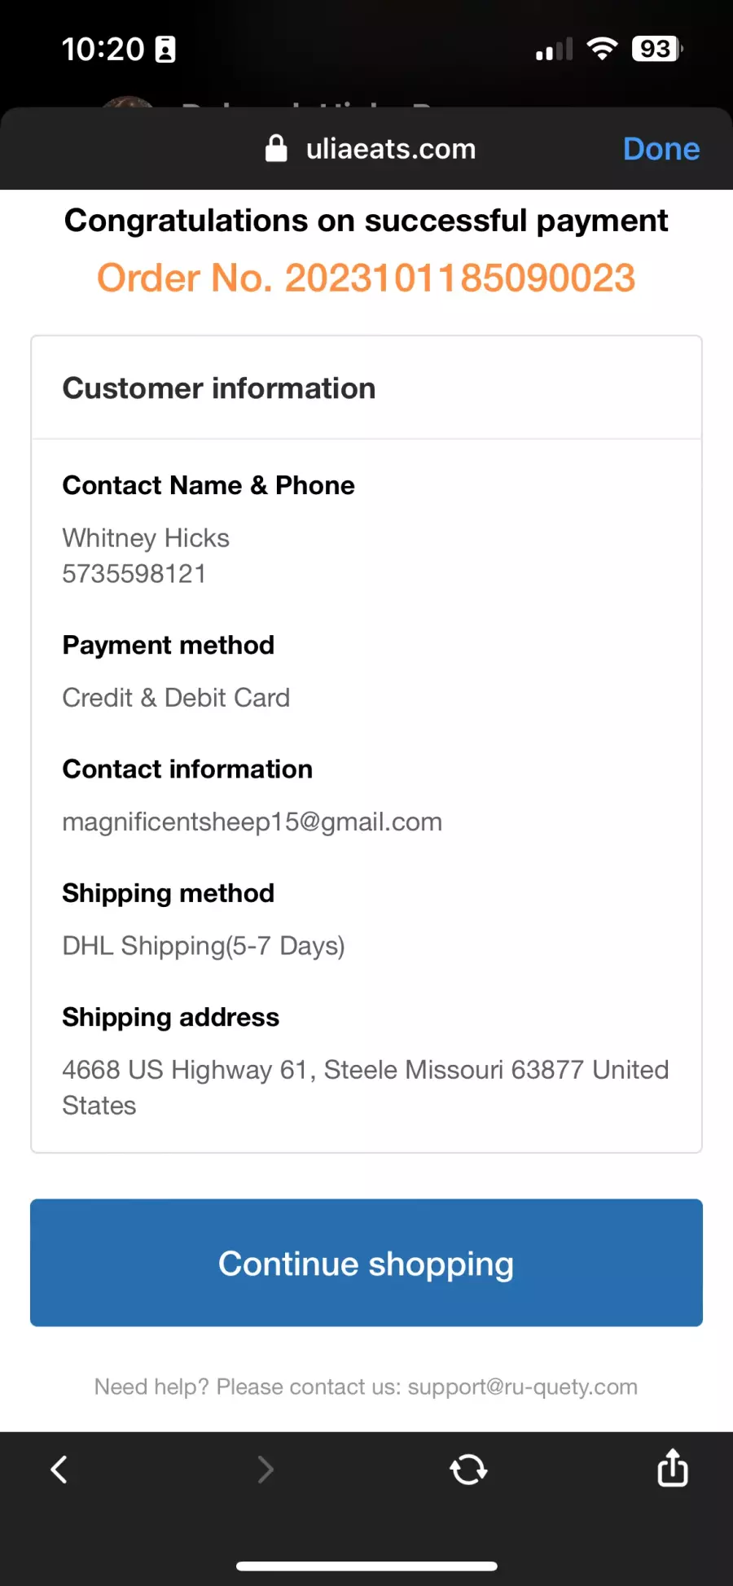Screen dimensions: 733x1586
Task: Tap the forward chevron icon
Action: click(x=265, y=1470)
